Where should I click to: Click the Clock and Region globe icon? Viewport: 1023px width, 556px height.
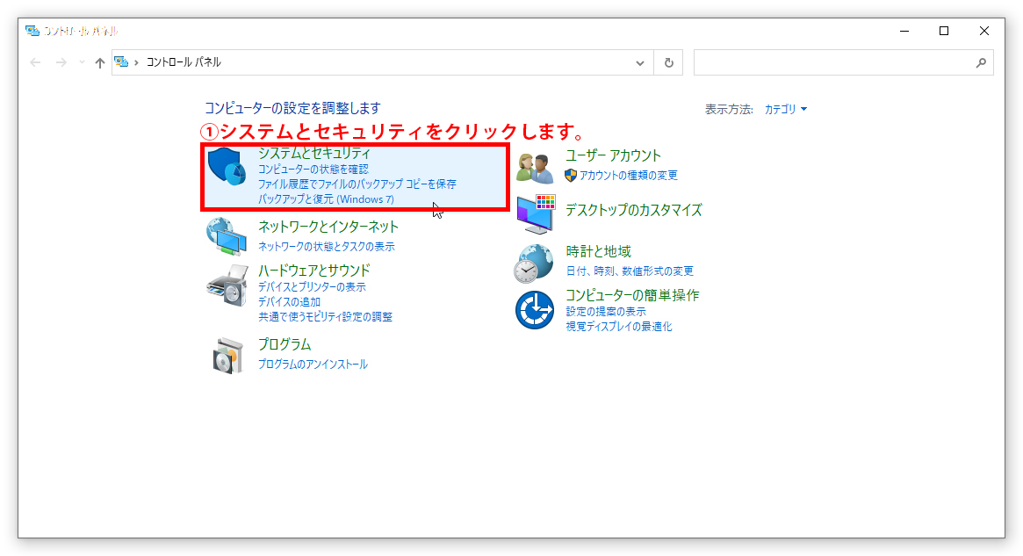[534, 264]
